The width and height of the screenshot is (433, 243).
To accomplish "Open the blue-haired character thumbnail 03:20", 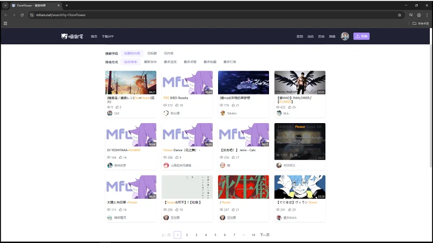I will pyautogui.click(x=300, y=187).
